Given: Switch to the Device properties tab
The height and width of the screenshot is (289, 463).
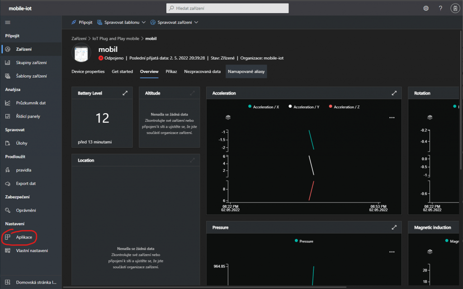Looking at the screenshot, I should 88,71.
